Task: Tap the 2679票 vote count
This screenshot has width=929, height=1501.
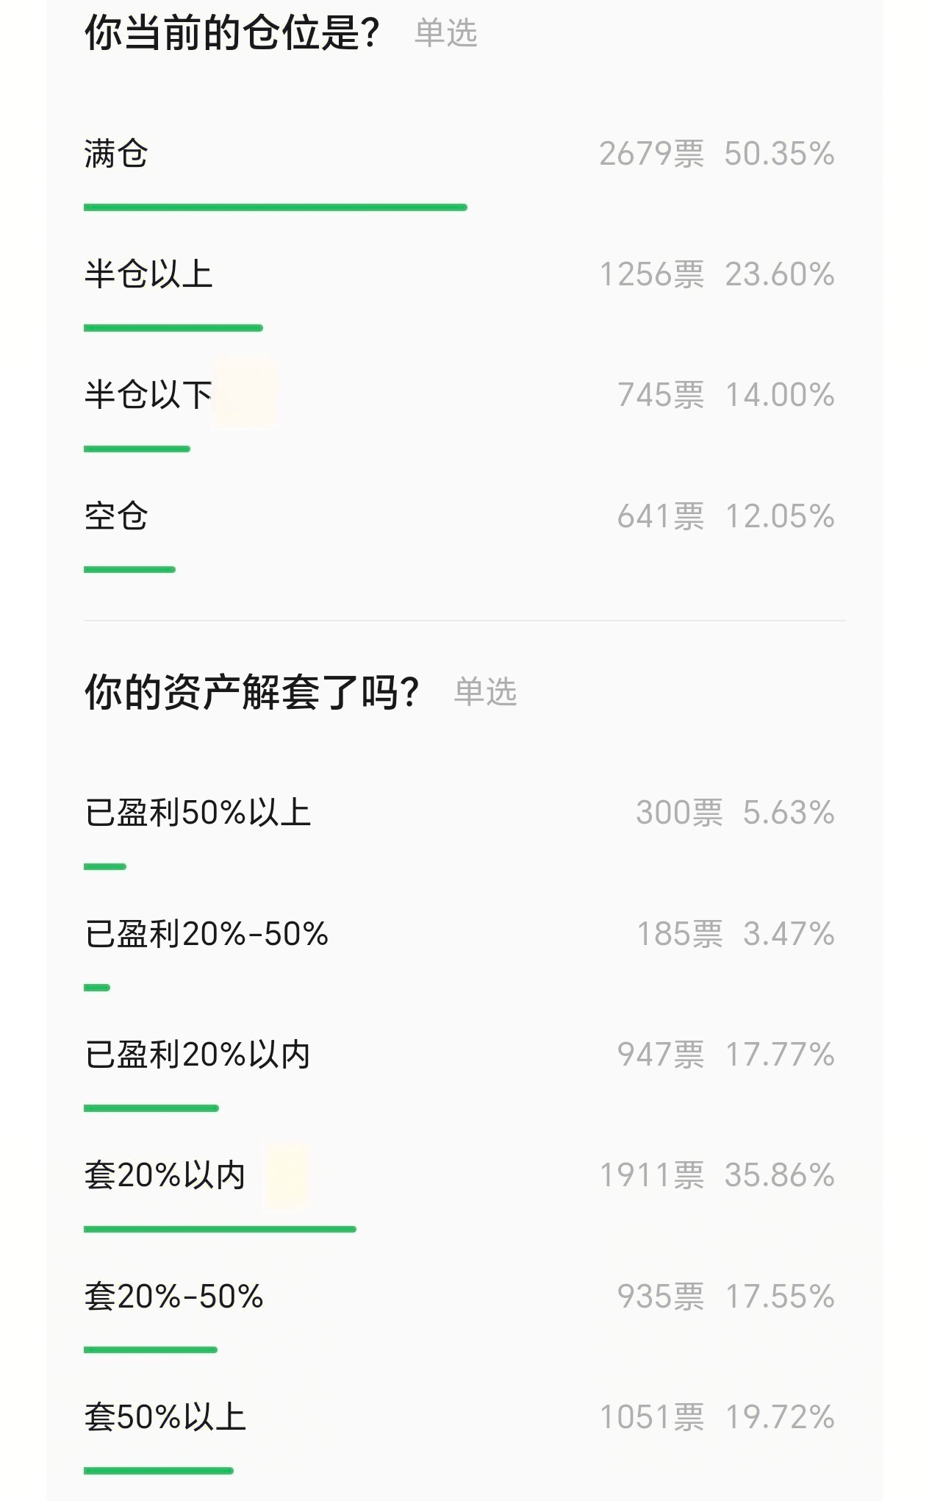Action: pyautogui.click(x=652, y=154)
